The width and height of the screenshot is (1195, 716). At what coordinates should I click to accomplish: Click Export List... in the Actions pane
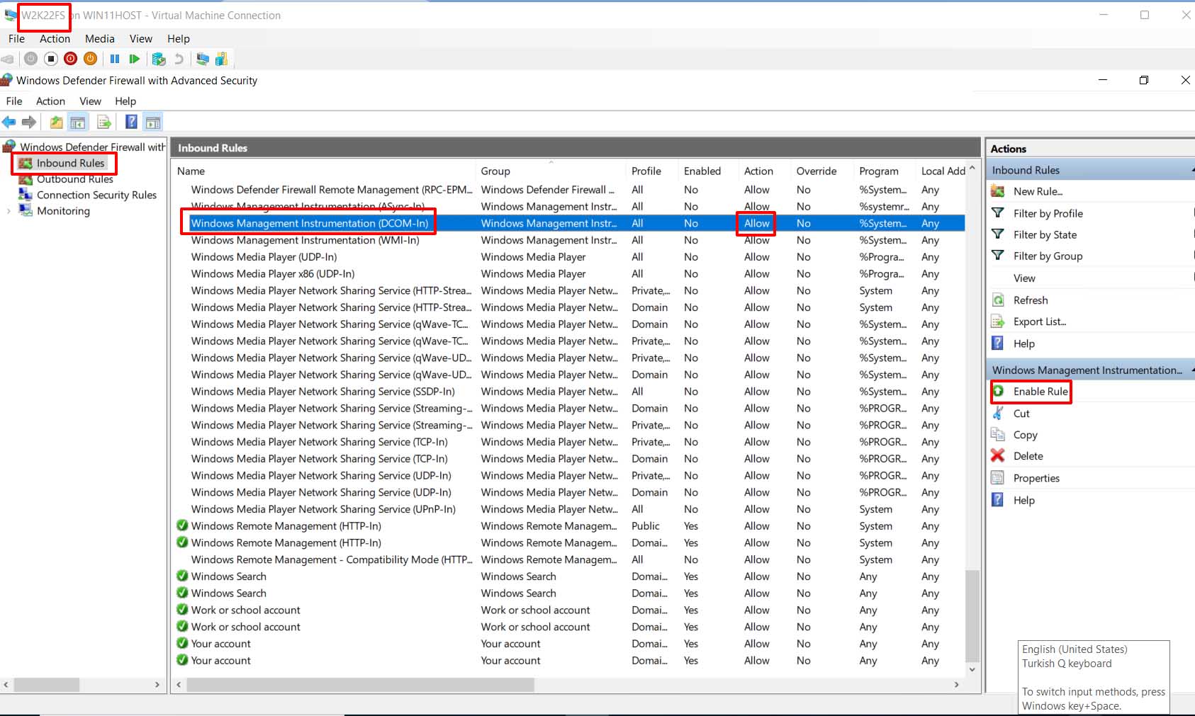pyautogui.click(x=1039, y=322)
